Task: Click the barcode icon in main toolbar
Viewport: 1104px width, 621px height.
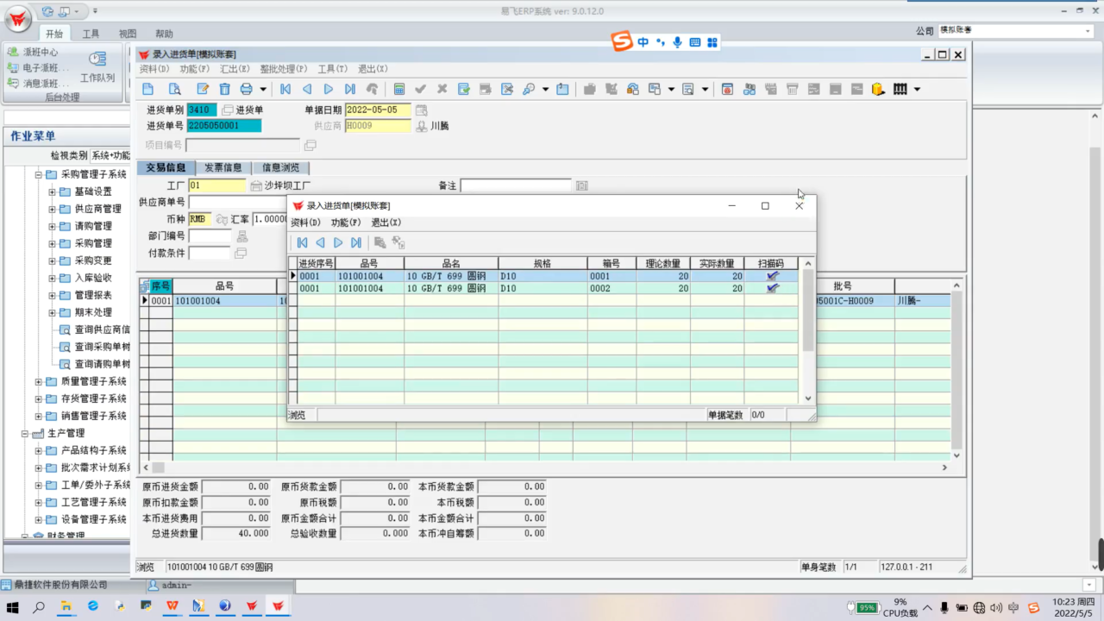Action: coord(900,89)
